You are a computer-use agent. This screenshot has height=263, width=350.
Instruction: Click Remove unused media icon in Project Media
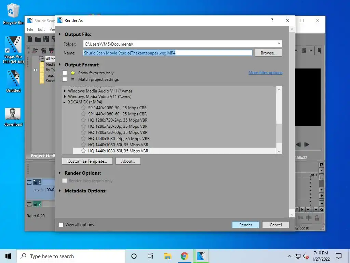[35, 51]
